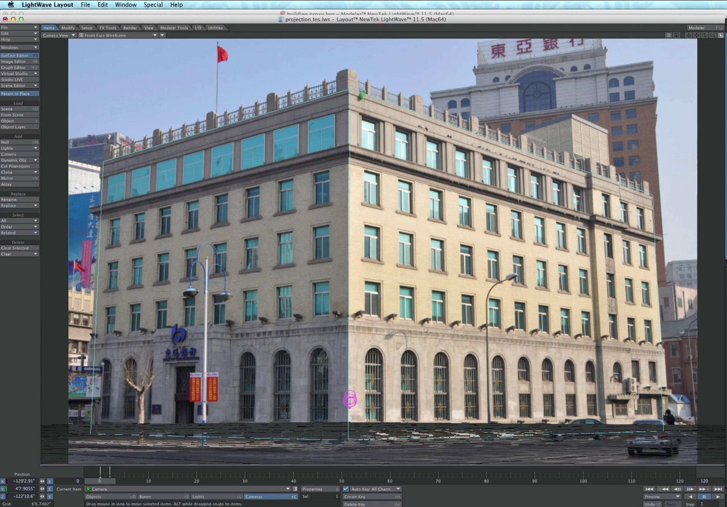Click the viewport list options icon

click(668, 35)
